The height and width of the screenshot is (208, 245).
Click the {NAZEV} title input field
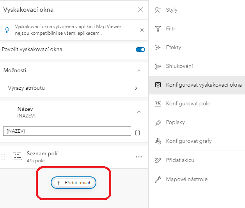[67, 131]
